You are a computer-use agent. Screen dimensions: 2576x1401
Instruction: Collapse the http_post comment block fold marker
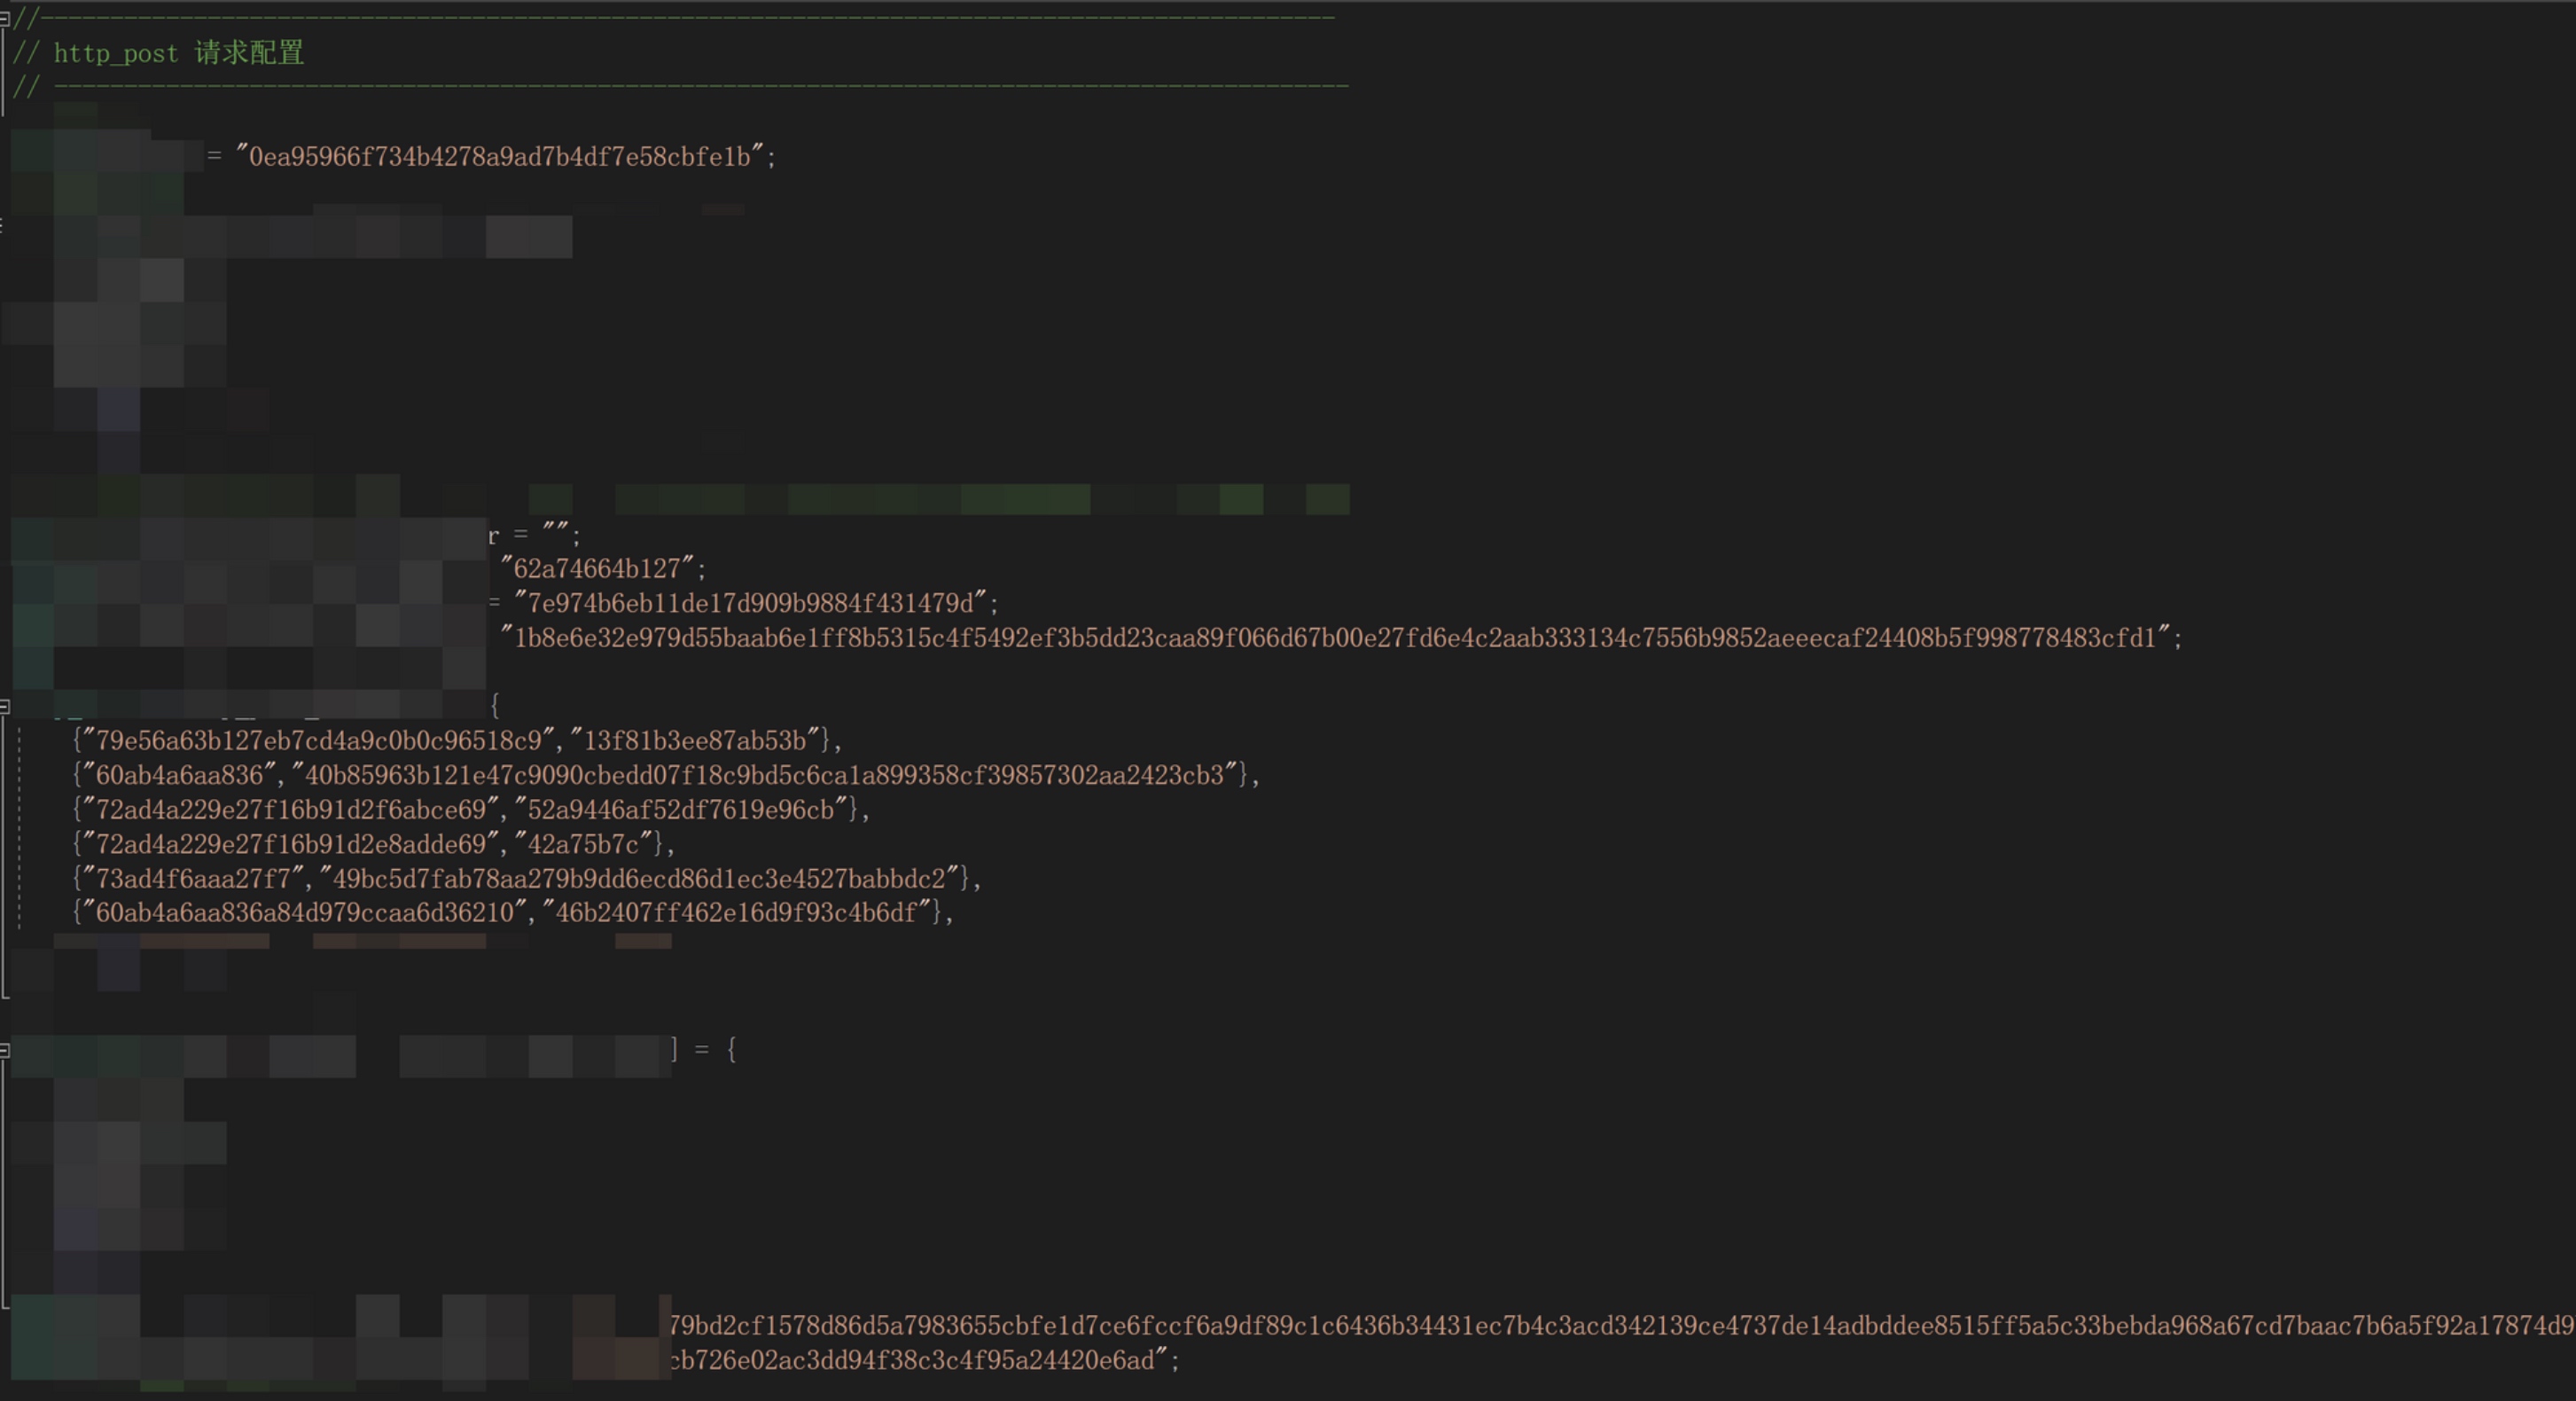5,18
